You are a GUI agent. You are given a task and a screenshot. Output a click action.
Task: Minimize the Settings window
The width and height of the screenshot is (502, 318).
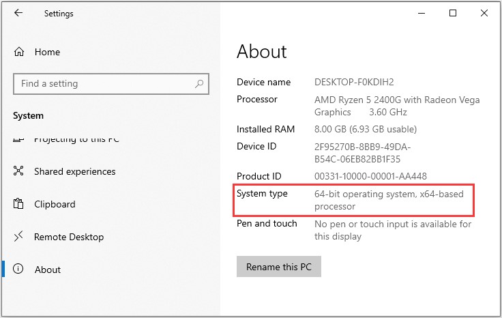coord(422,13)
